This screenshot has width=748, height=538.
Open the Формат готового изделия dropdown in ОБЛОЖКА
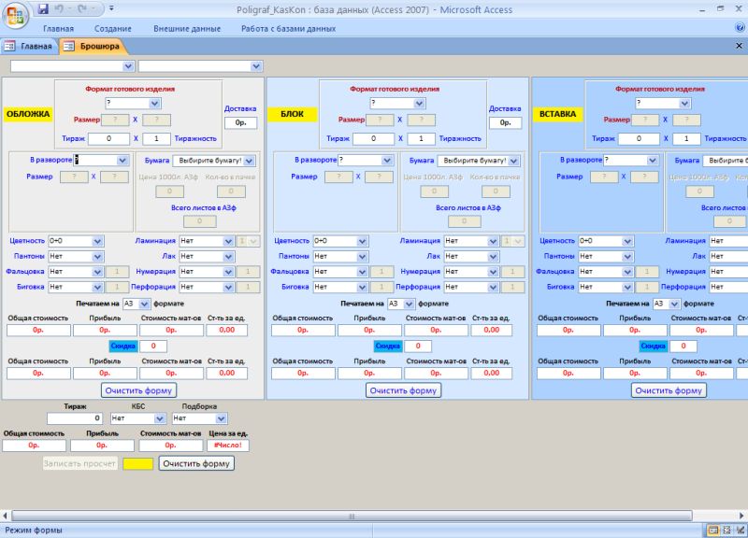coord(154,104)
